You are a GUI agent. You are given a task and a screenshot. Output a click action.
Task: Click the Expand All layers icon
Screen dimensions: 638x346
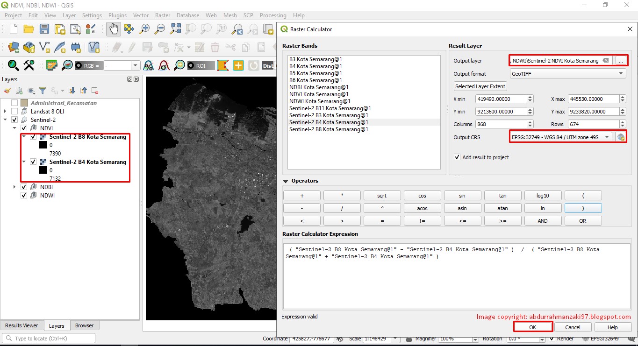coord(72,90)
